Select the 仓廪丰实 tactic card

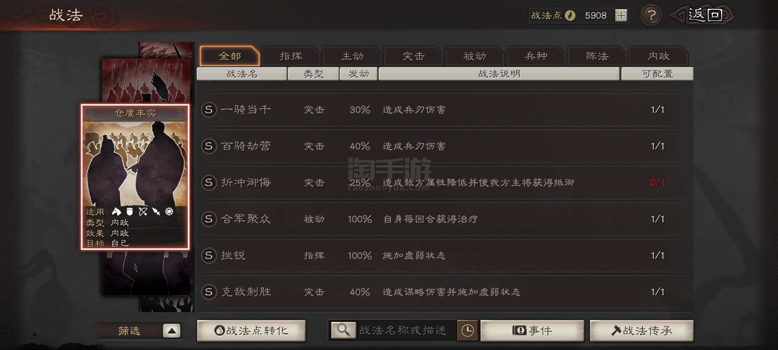click(135, 177)
